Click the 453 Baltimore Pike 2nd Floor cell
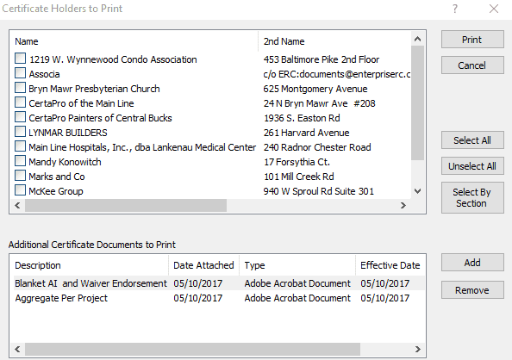Screen dimensions: 512x360 [x=322, y=59]
